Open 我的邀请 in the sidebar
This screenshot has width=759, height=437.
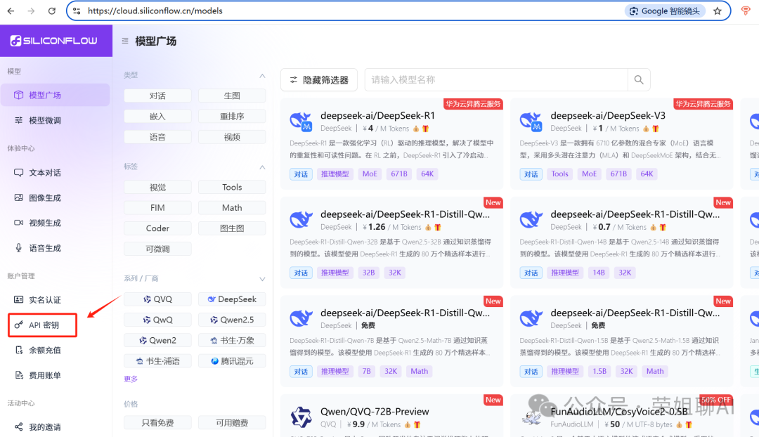click(56, 427)
